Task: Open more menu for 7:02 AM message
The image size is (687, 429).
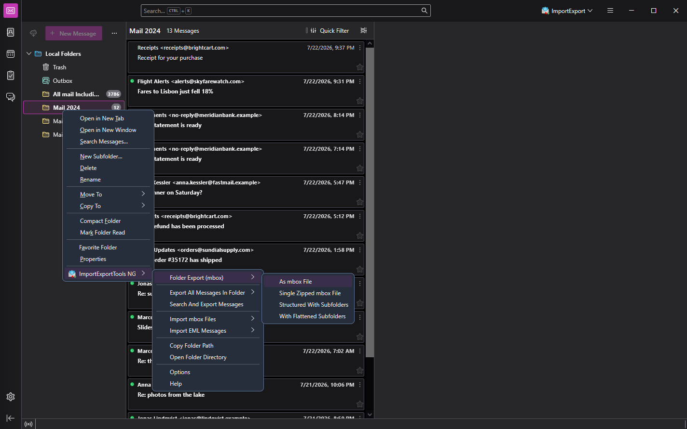Action: pos(360,351)
